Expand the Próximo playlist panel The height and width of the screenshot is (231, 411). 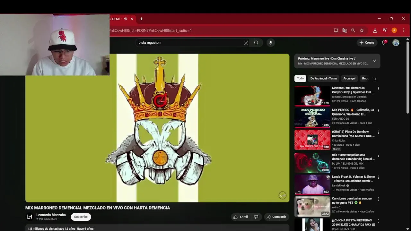pos(374,61)
